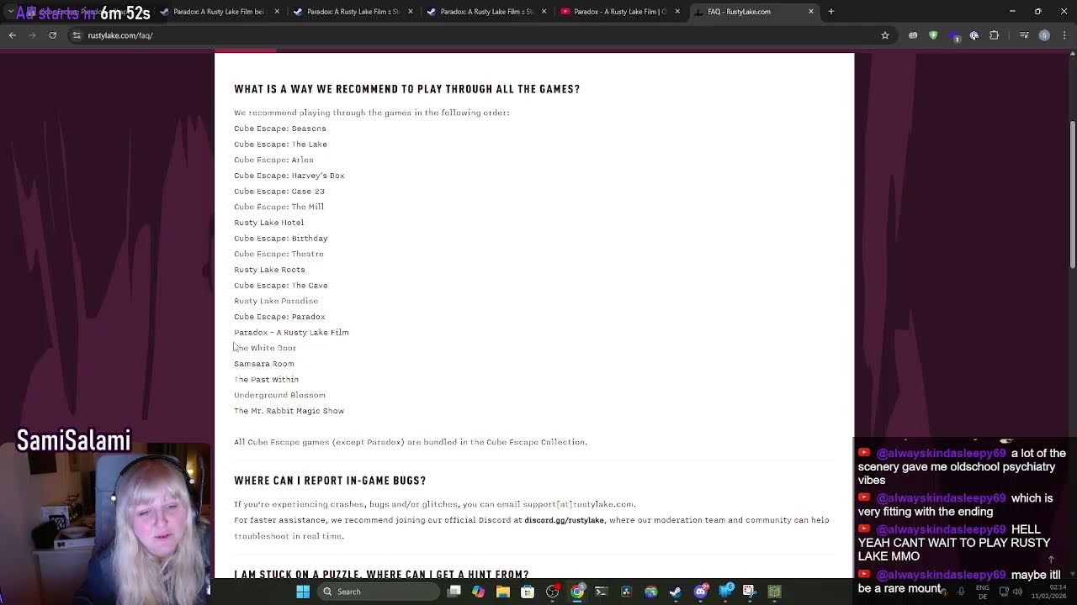
Task: Open Task View on the taskbar
Action: click(454, 592)
